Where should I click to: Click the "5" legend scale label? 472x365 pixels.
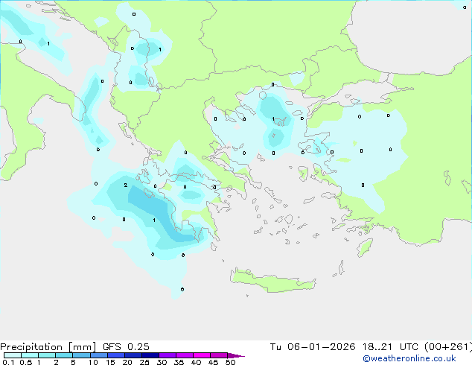[73, 362]
